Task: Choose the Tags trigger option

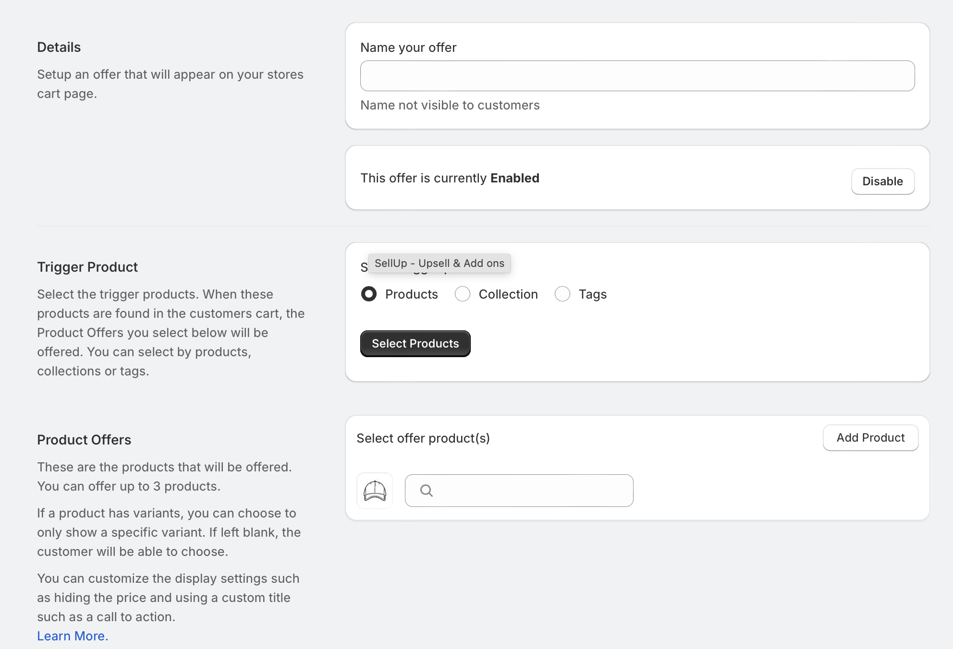Action: pyautogui.click(x=562, y=294)
